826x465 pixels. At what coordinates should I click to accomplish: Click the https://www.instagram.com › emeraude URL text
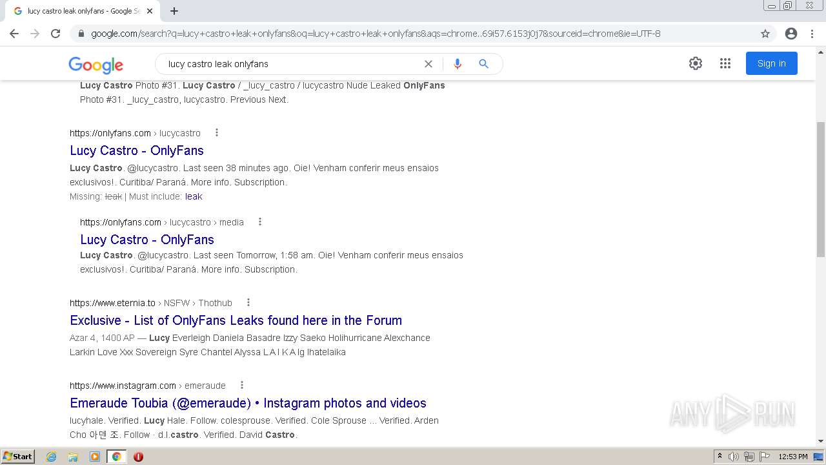[148, 386]
